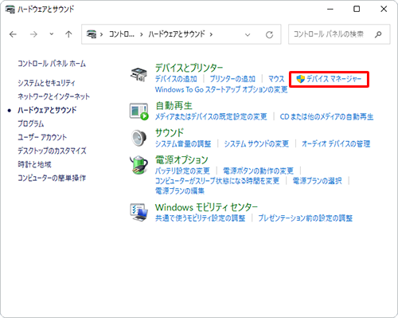
Task: Open デバイス マネージャー link
Action: pos(334,79)
